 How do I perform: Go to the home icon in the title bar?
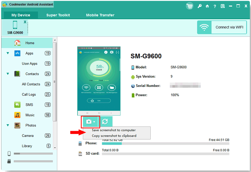(207, 6)
